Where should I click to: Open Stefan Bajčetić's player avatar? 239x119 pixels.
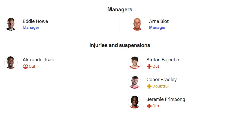[135, 62]
